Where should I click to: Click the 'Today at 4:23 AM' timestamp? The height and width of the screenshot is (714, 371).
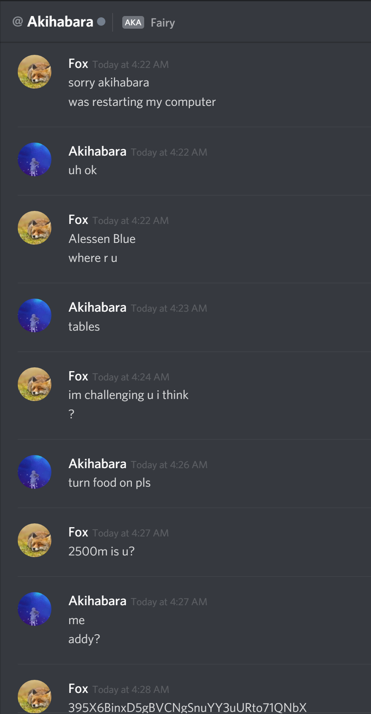pyautogui.click(x=169, y=308)
